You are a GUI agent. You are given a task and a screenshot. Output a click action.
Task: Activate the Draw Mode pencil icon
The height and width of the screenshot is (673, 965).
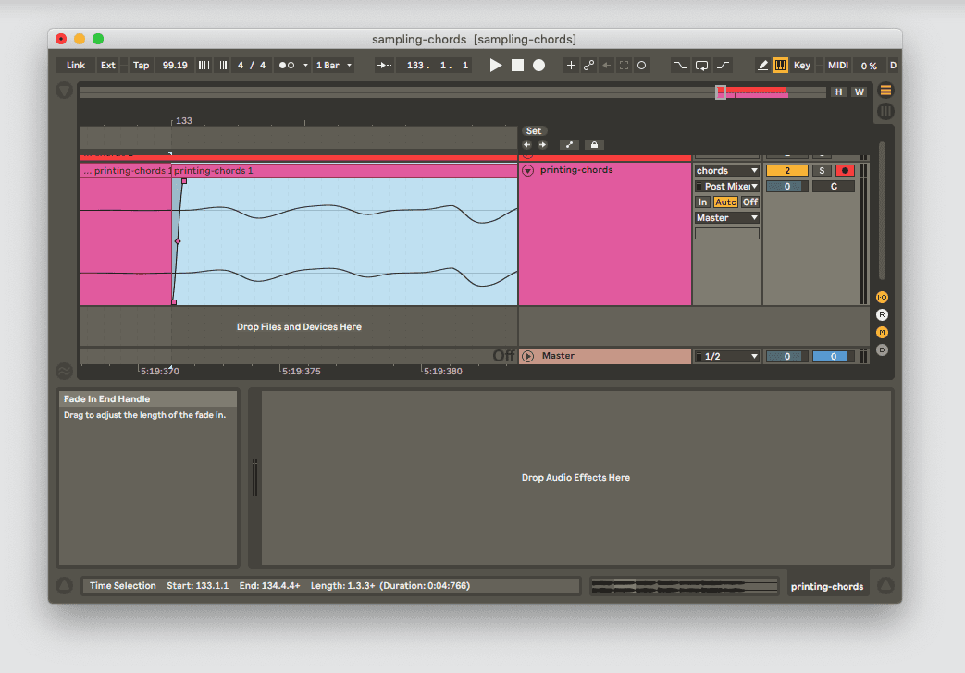point(764,65)
